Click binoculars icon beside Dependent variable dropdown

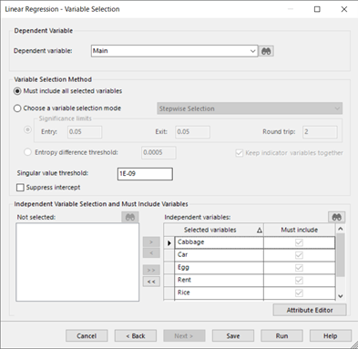click(266, 51)
